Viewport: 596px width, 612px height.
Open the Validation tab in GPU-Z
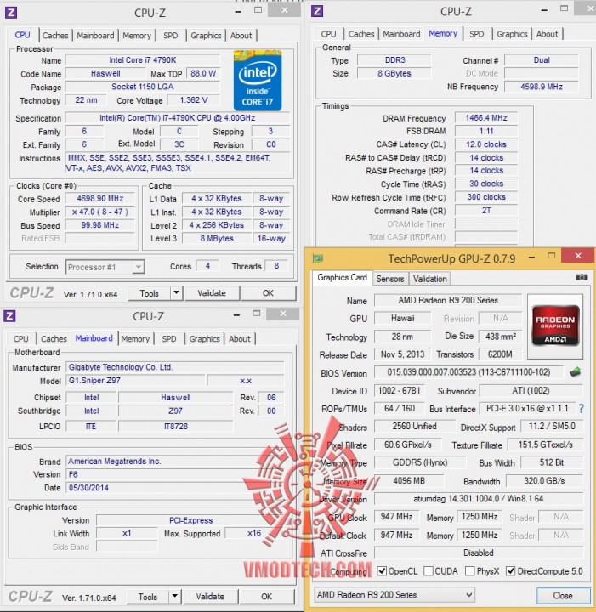429,279
